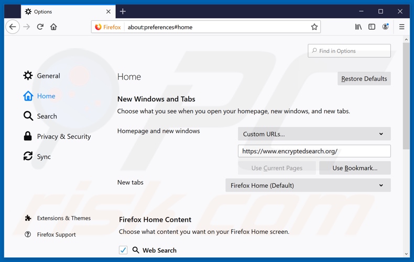Image resolution: width=414 pixels, height=262 pixels.
Task: Click Use Bookmark… button
Action: click(x=355, y=168)
